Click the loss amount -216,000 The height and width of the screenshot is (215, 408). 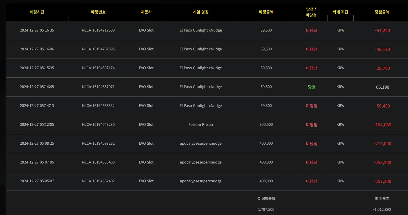point(382,144)
